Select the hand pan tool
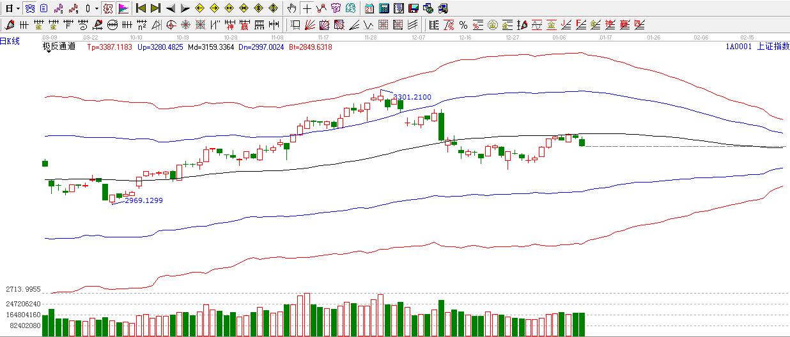Screen dimensions: 790x337 coord(291,8)
